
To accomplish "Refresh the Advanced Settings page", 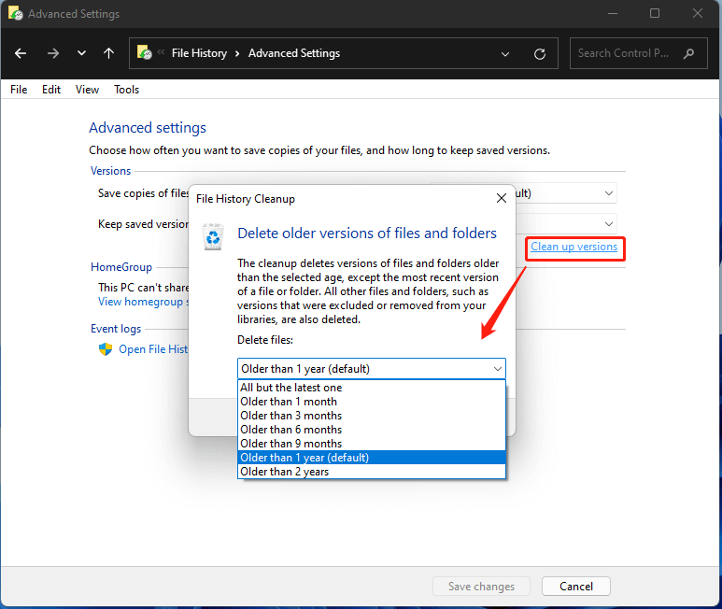I will (x=540, y=54).
